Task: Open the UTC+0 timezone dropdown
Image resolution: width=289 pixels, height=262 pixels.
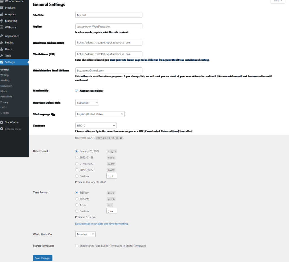Action: click(x=96, y=126)
